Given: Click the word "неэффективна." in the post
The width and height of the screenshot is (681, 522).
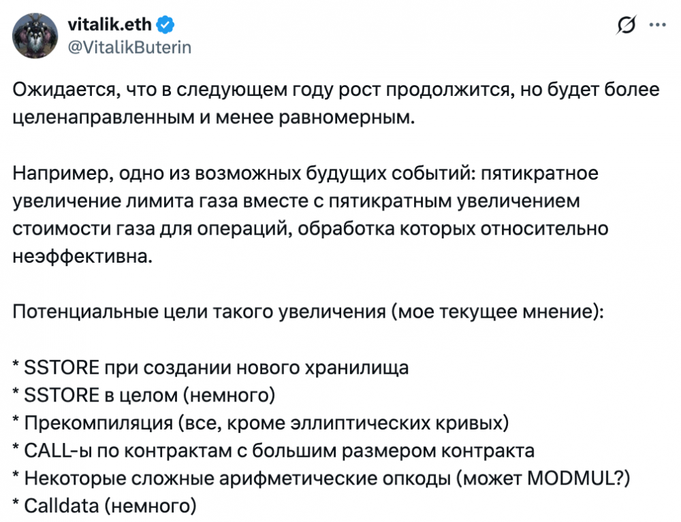Looking at the screenshot, I should [80, 258].
